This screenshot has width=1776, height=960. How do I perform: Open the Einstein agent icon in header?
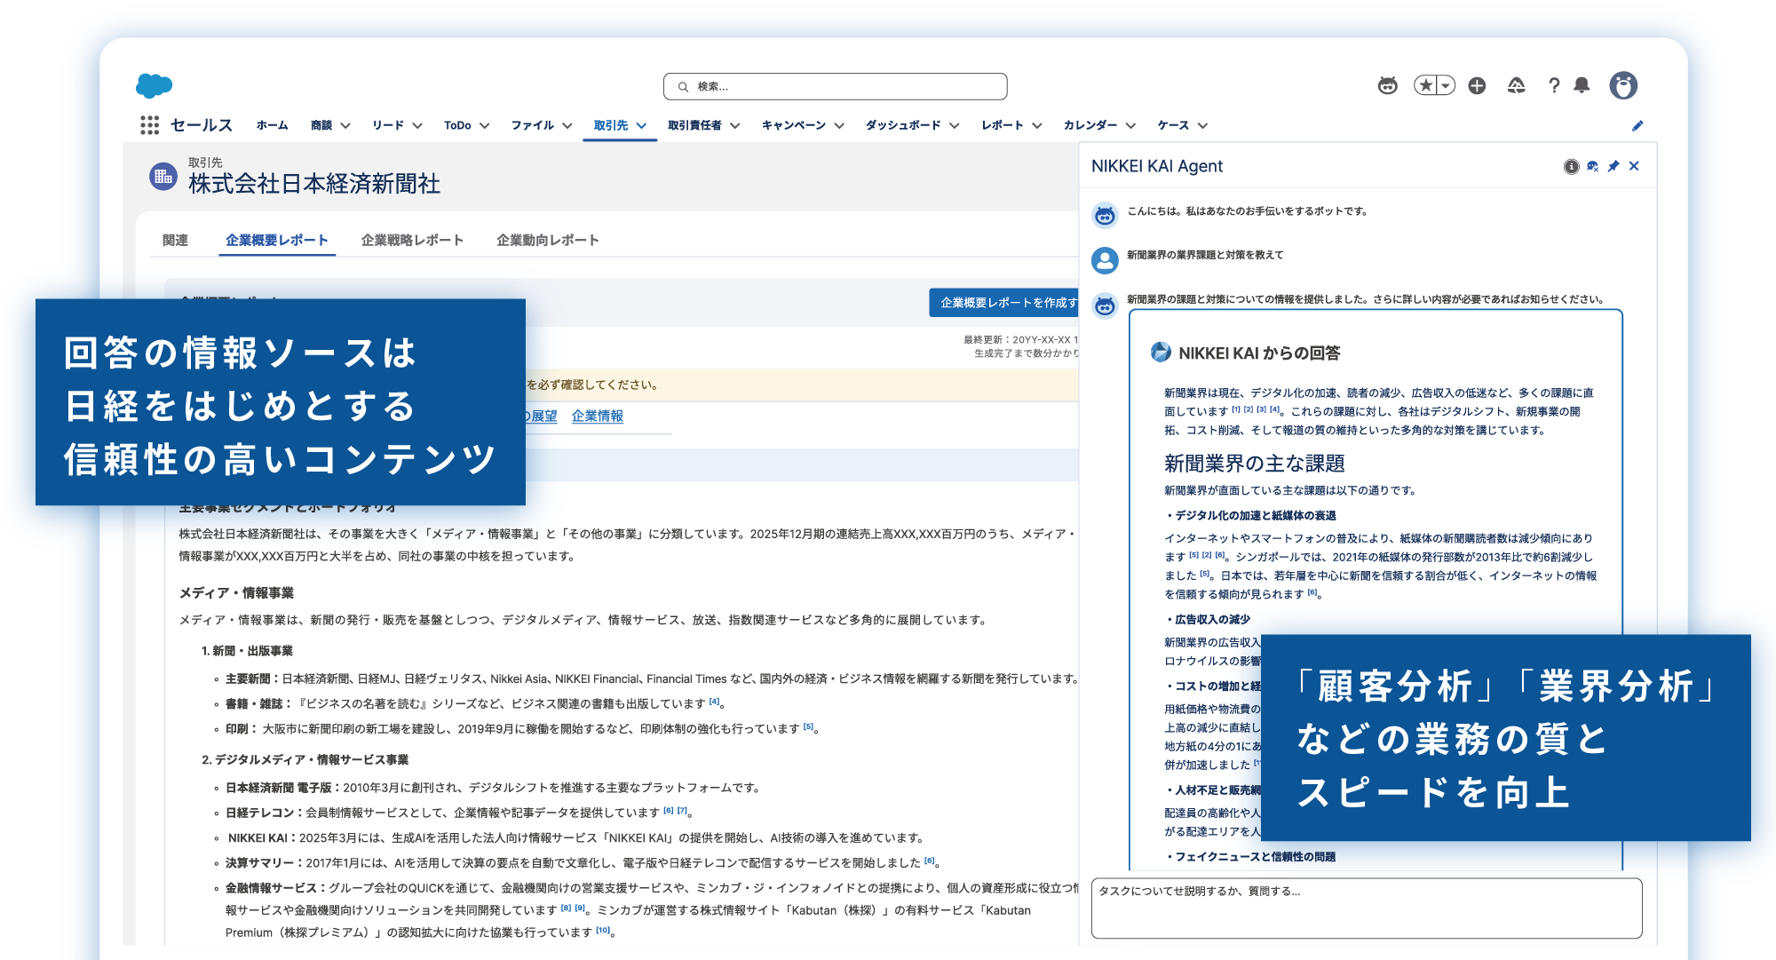coord(1387,85)
